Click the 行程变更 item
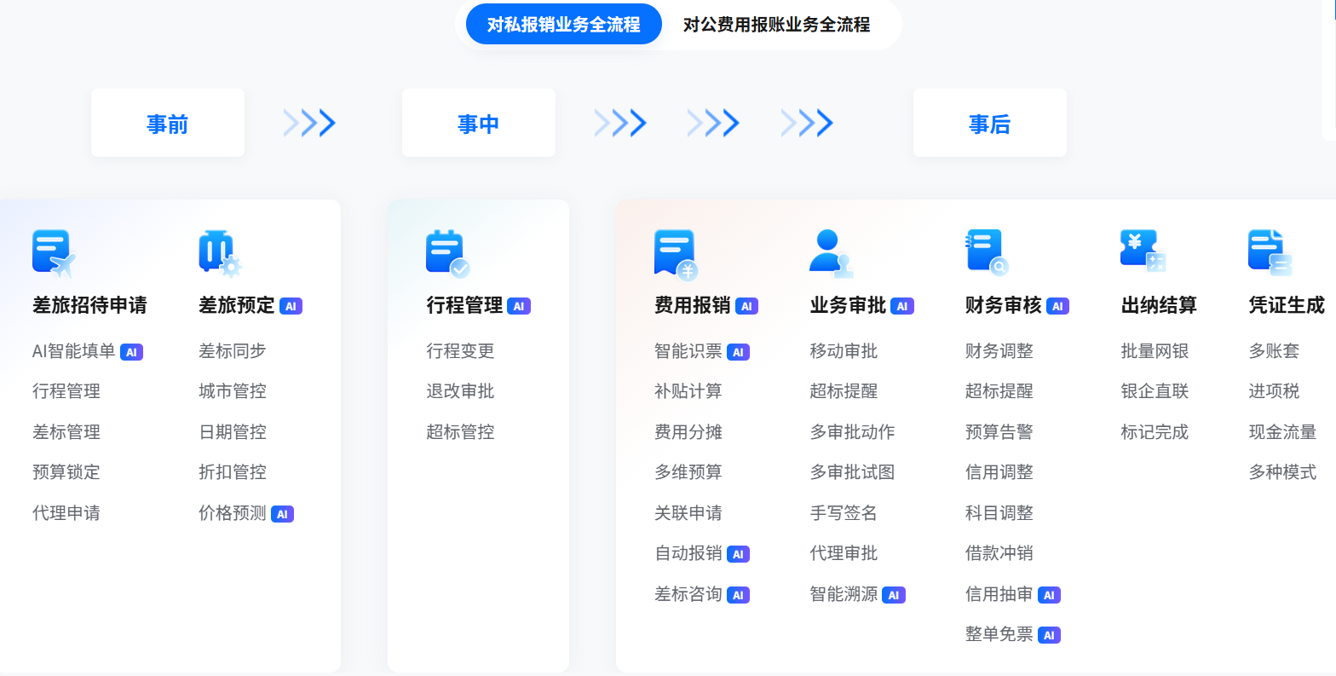The image size is (1336, 676). pyautogui.click(x=460, y=351)
